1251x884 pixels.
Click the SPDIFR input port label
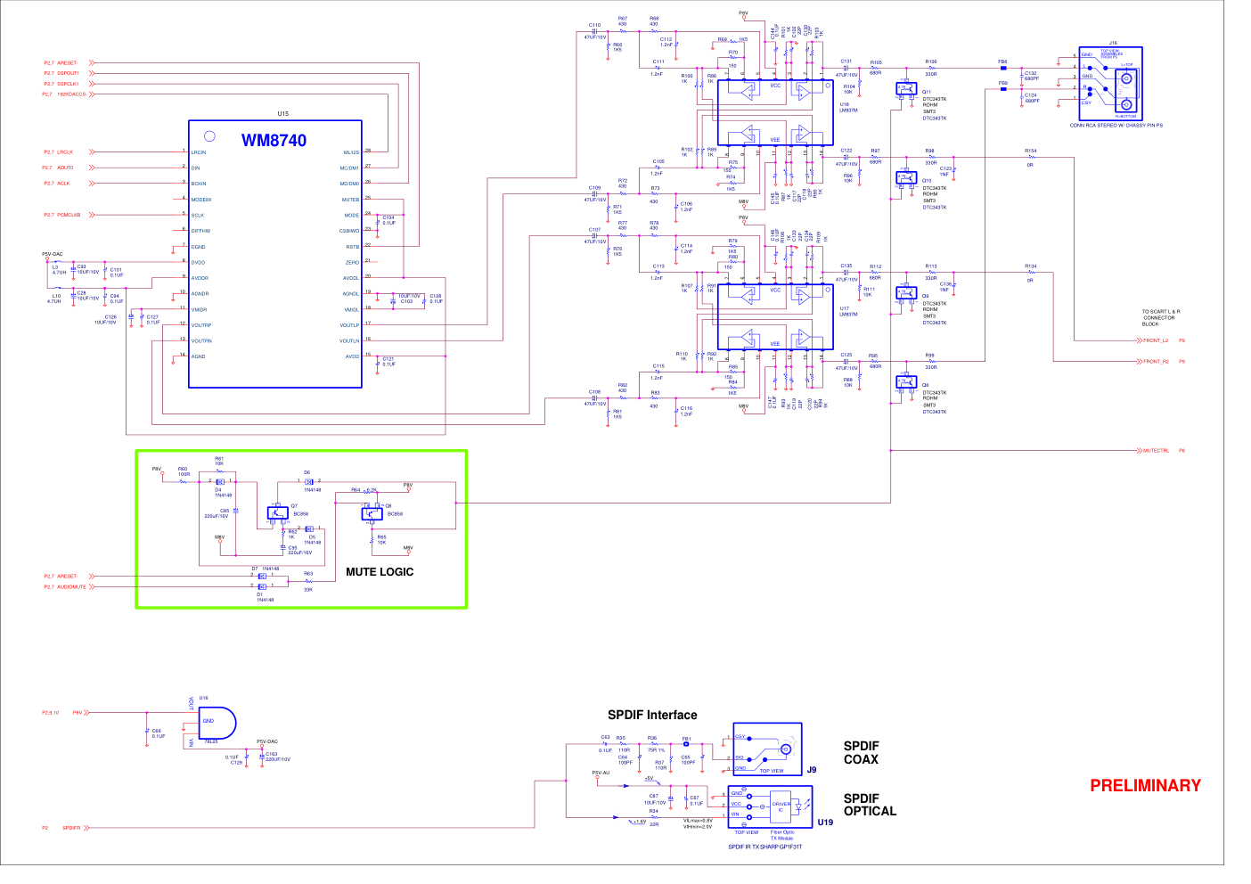(x=71, y=828)
